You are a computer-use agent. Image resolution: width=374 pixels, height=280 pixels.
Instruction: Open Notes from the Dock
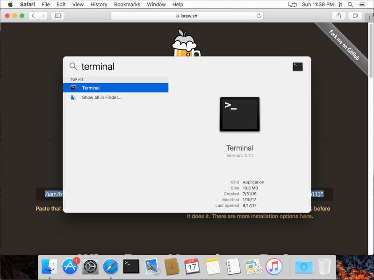213,266
